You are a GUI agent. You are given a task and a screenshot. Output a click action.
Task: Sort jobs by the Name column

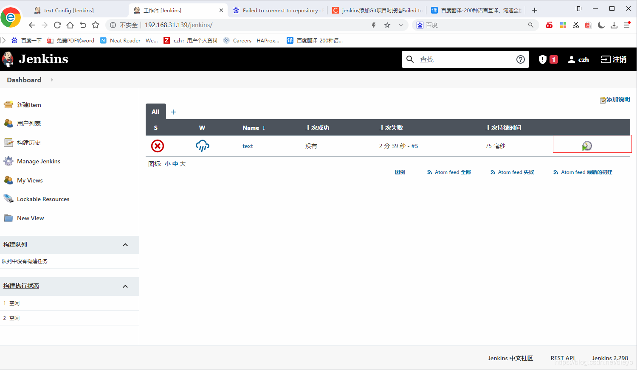pyautogui.click(x=254, y=128)
